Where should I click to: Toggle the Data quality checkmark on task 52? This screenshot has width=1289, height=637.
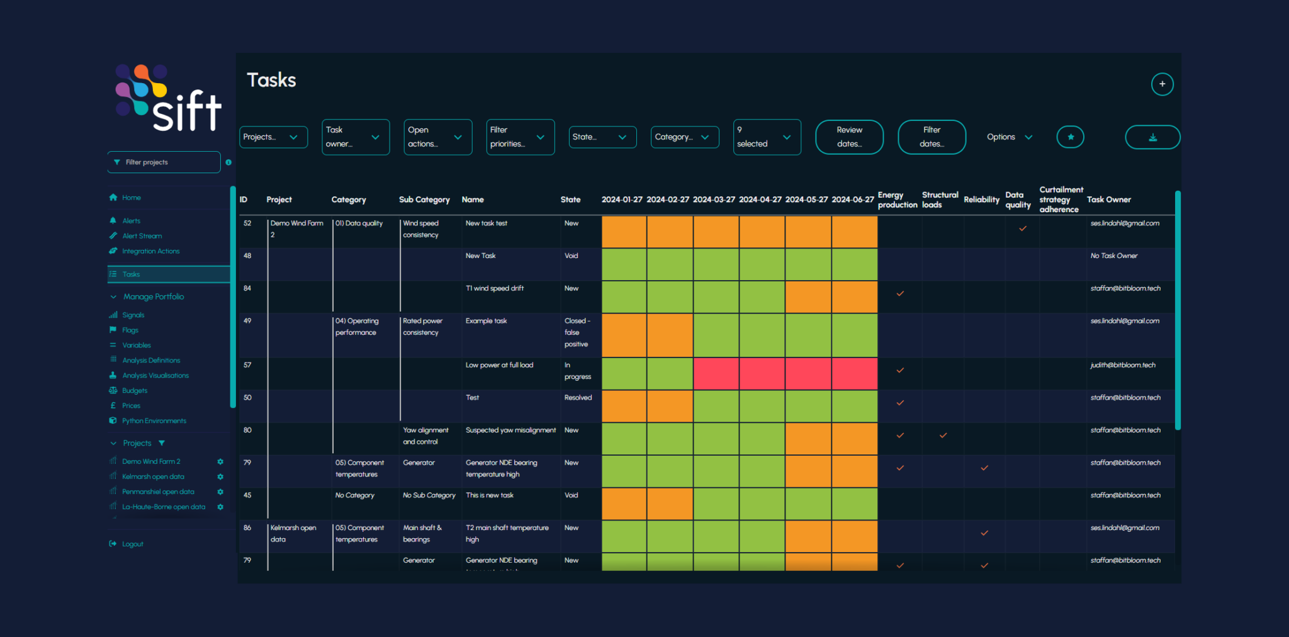click(1022, 229)
